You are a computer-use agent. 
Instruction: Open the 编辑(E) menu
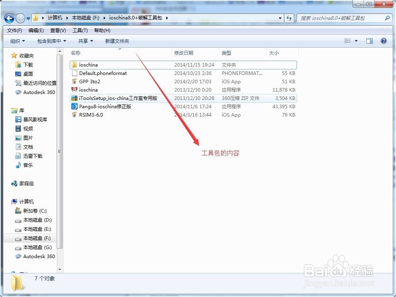pos(36,31)
